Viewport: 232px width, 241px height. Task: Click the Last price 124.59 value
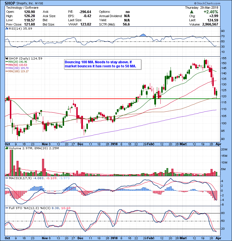coord(213,20)
